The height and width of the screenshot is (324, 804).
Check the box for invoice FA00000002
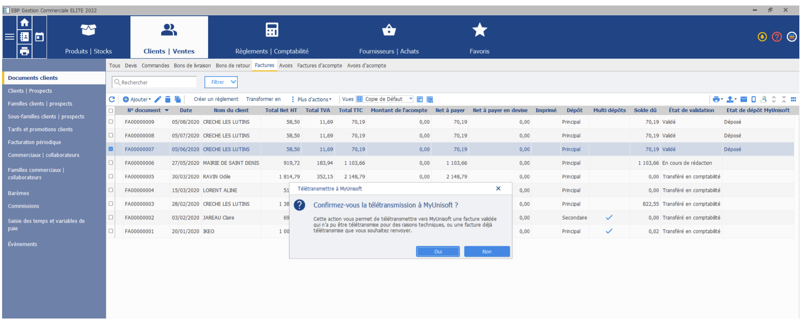point(111,217)
